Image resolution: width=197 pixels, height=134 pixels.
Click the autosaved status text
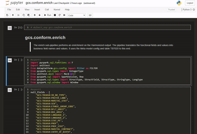89,3
